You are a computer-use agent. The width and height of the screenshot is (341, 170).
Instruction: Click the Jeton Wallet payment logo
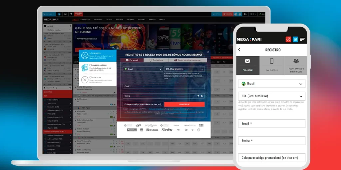click(x=190, y=125)
